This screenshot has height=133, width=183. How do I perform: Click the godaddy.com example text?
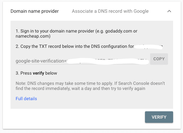coord(118,31)
